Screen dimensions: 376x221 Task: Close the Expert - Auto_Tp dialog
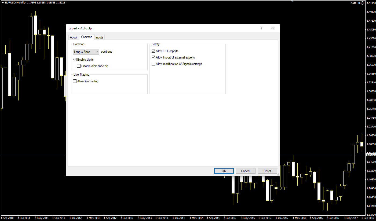[x=273, y=28]
